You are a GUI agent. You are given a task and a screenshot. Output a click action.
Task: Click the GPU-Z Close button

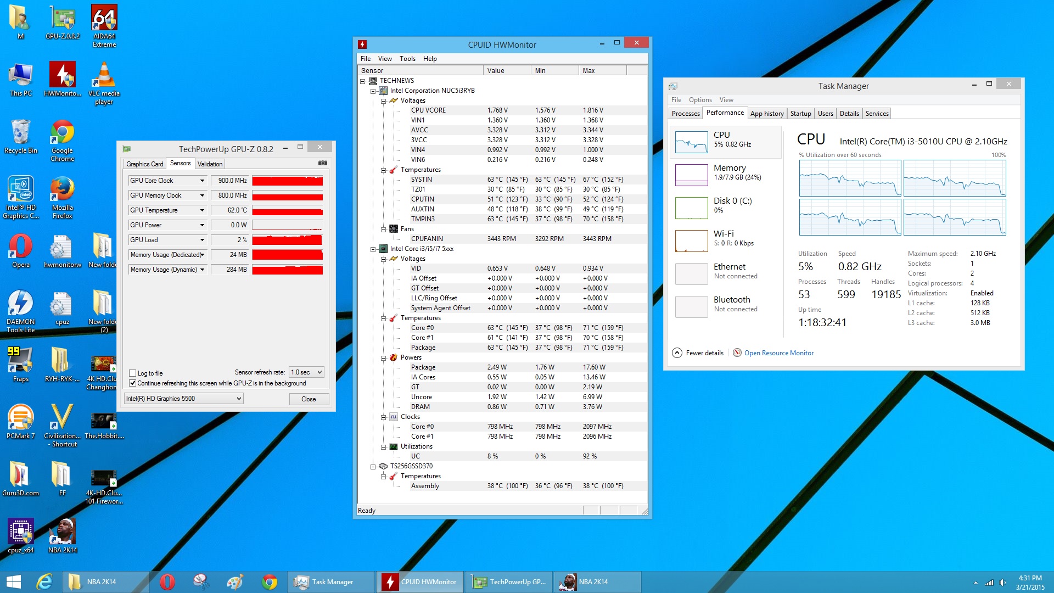pyautogui.click(x=309, y=399)
